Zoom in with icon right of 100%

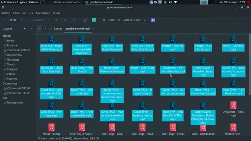119,20
